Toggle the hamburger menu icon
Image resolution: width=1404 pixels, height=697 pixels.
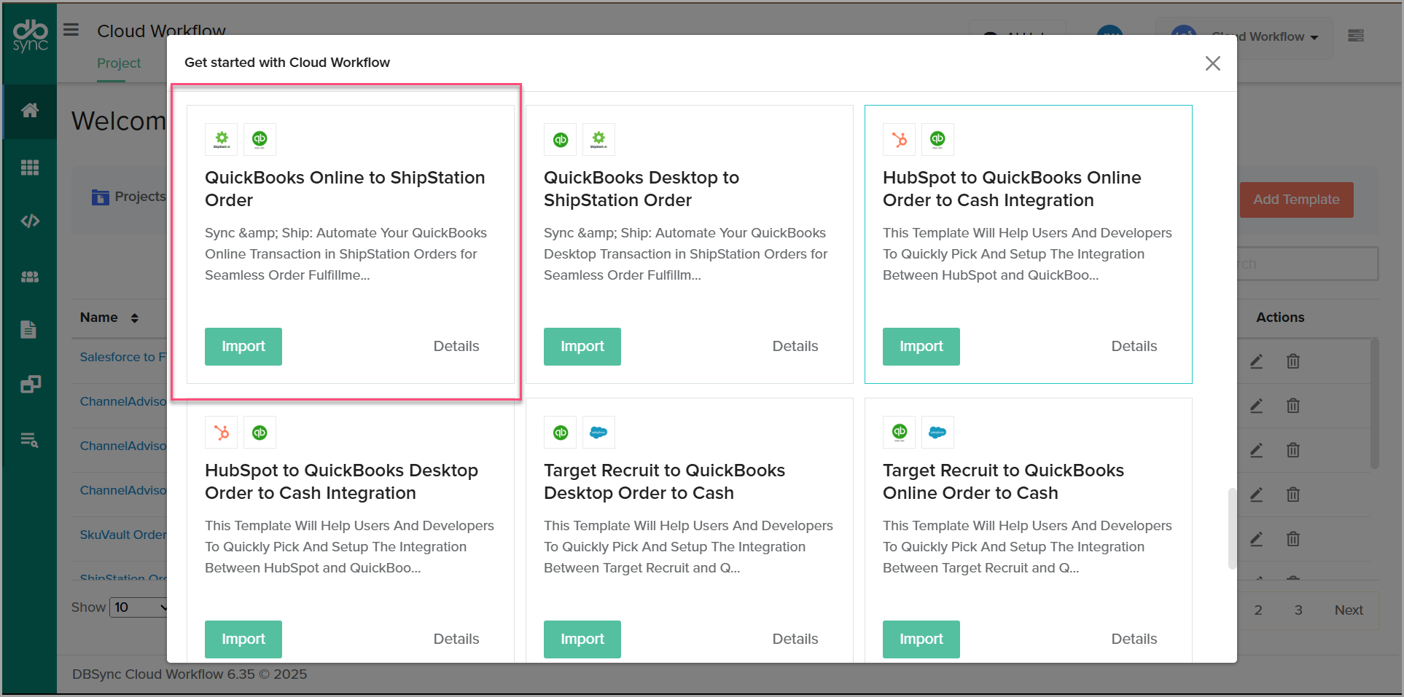[x=71, y=30]
